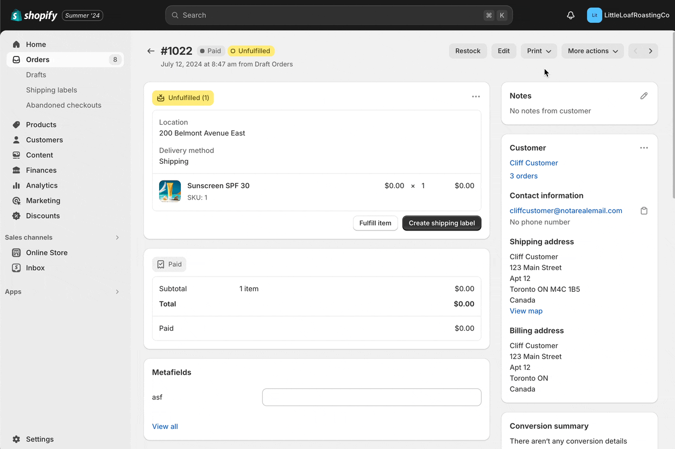Click the LittleLoafRoastingCo account avatar
675x449 pixels.
pyautogui.click(x=595, y=15)
